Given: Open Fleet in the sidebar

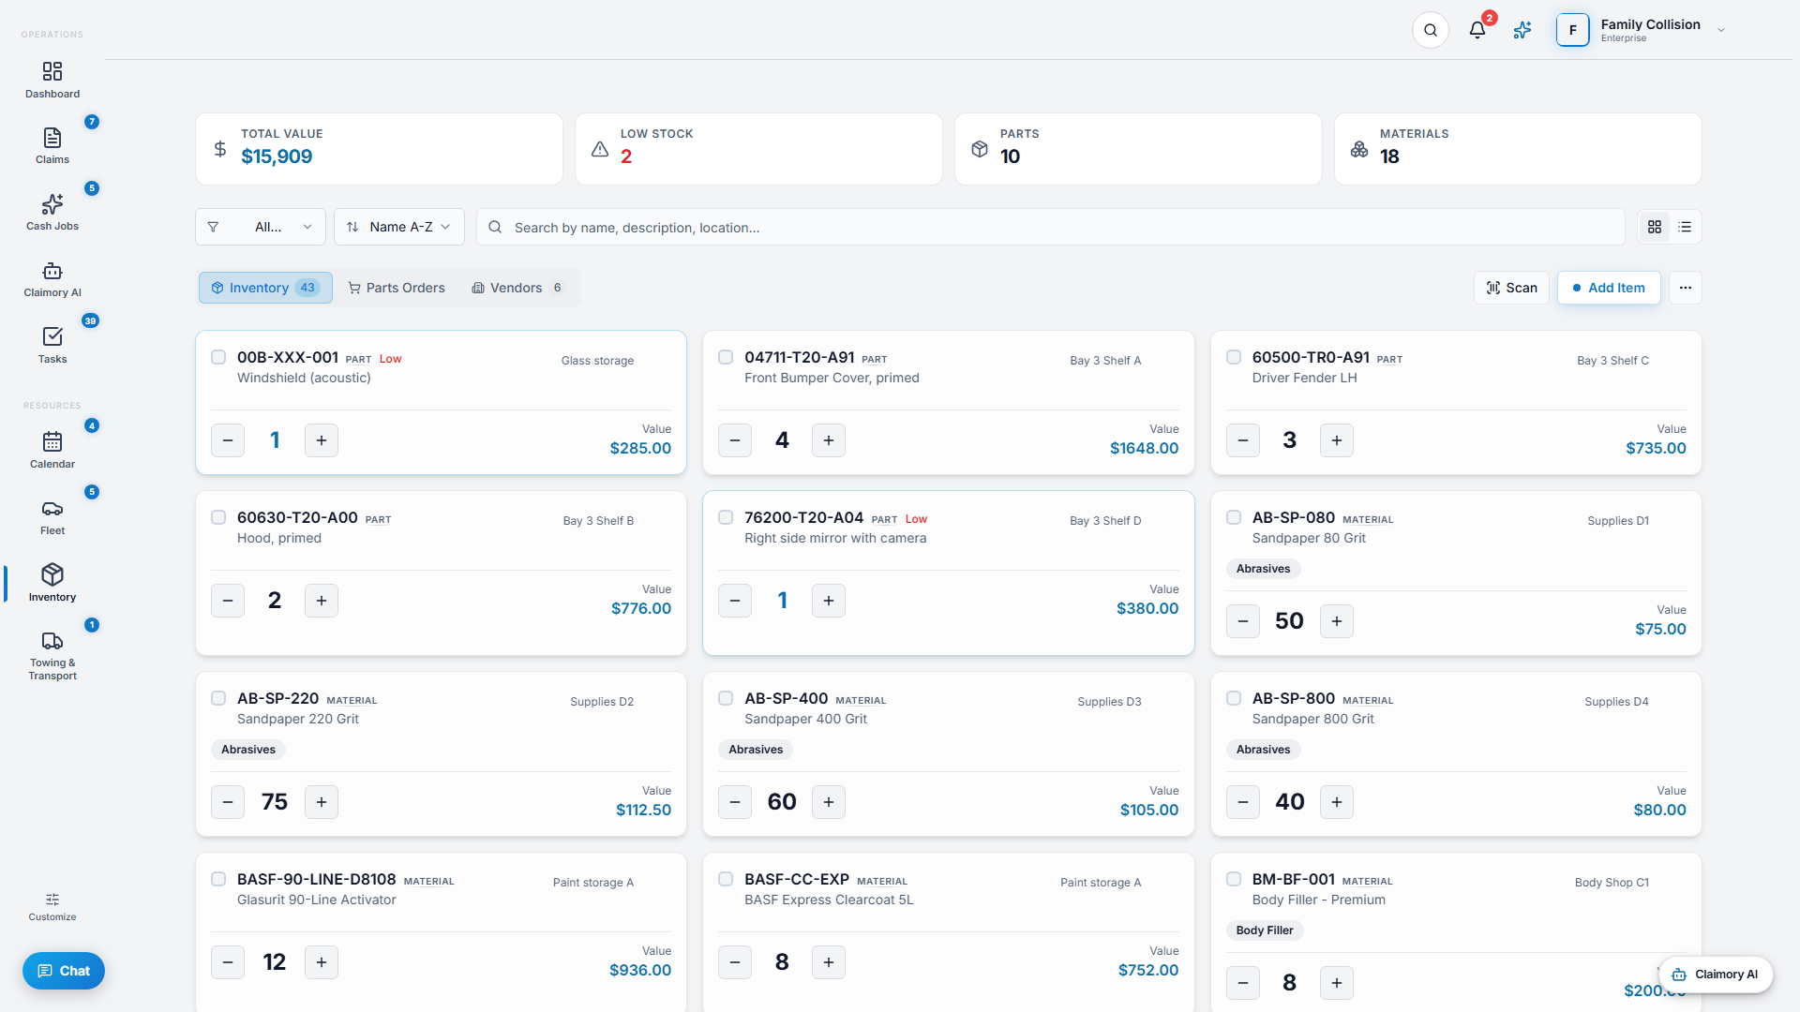Looking at the screenshot, I should pos(52,517).
